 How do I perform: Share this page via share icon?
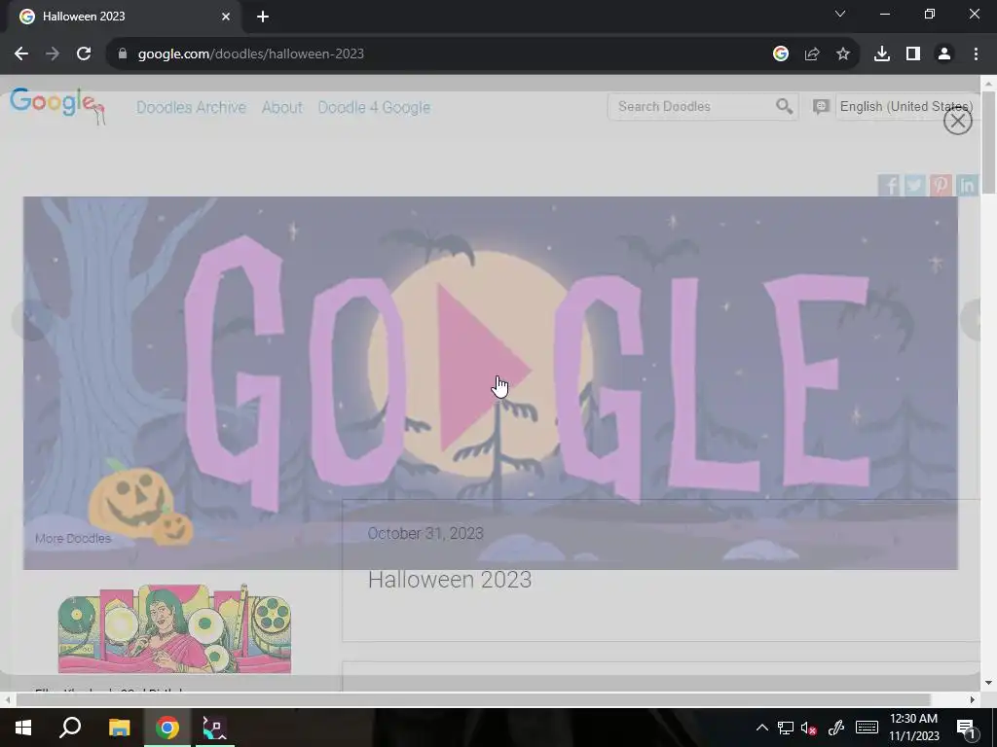coord(812,54)
